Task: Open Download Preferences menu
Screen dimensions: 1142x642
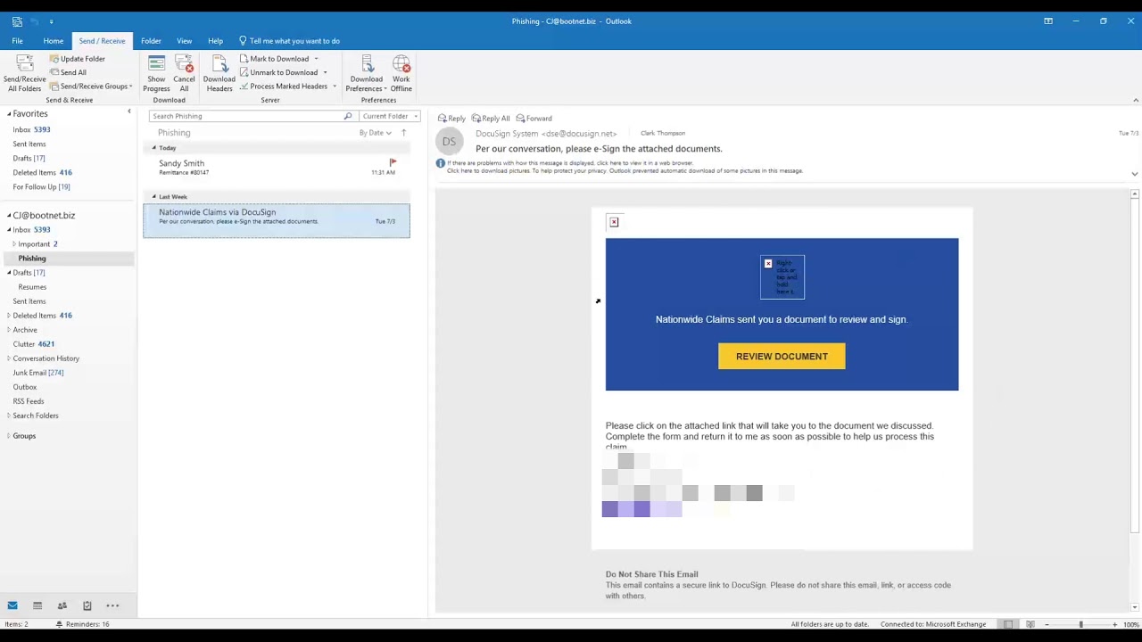Action: (366, 73)
